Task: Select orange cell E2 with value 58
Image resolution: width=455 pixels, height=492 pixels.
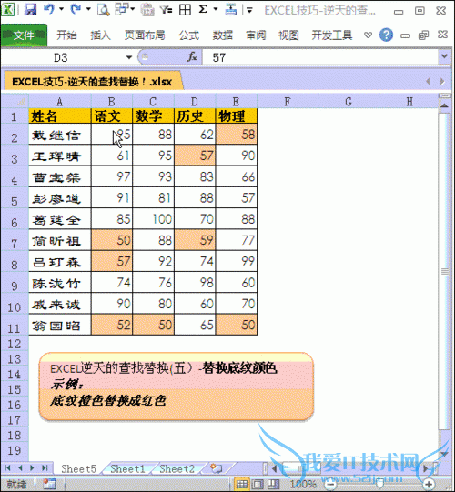Action: pos(236,135)
